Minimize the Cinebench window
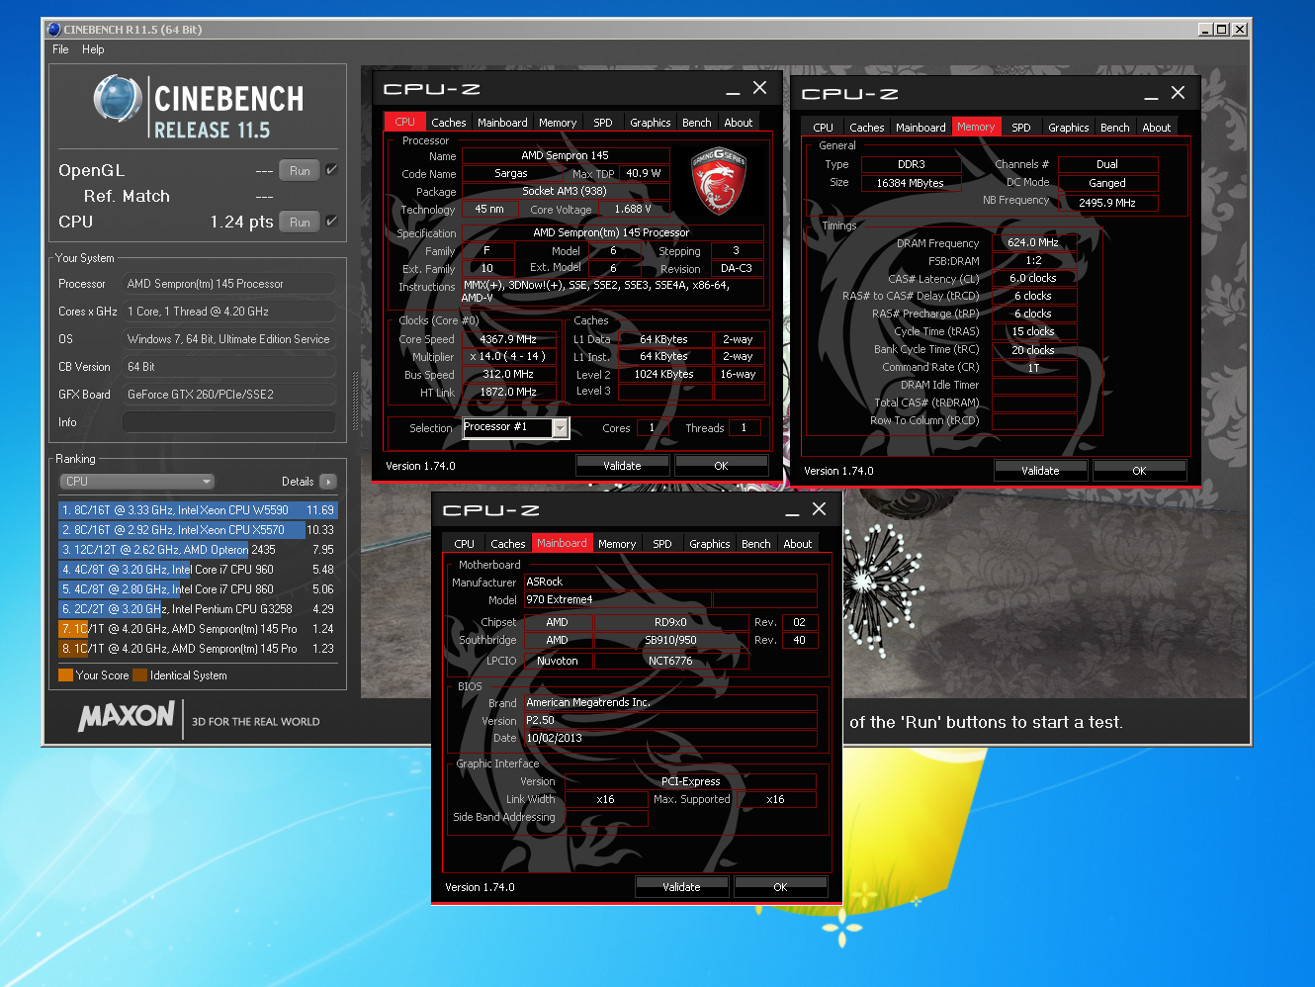The image size is (1315, 987). click(x=1205, y=30)
